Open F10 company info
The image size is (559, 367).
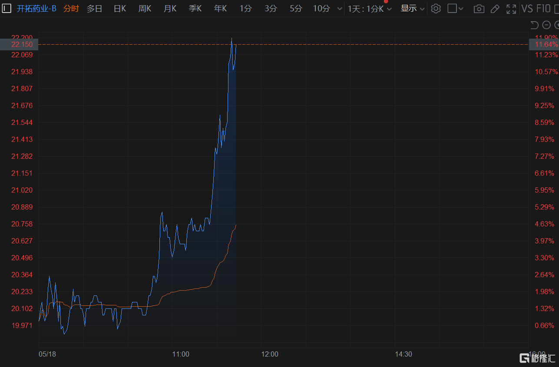[x=543, y=9]
